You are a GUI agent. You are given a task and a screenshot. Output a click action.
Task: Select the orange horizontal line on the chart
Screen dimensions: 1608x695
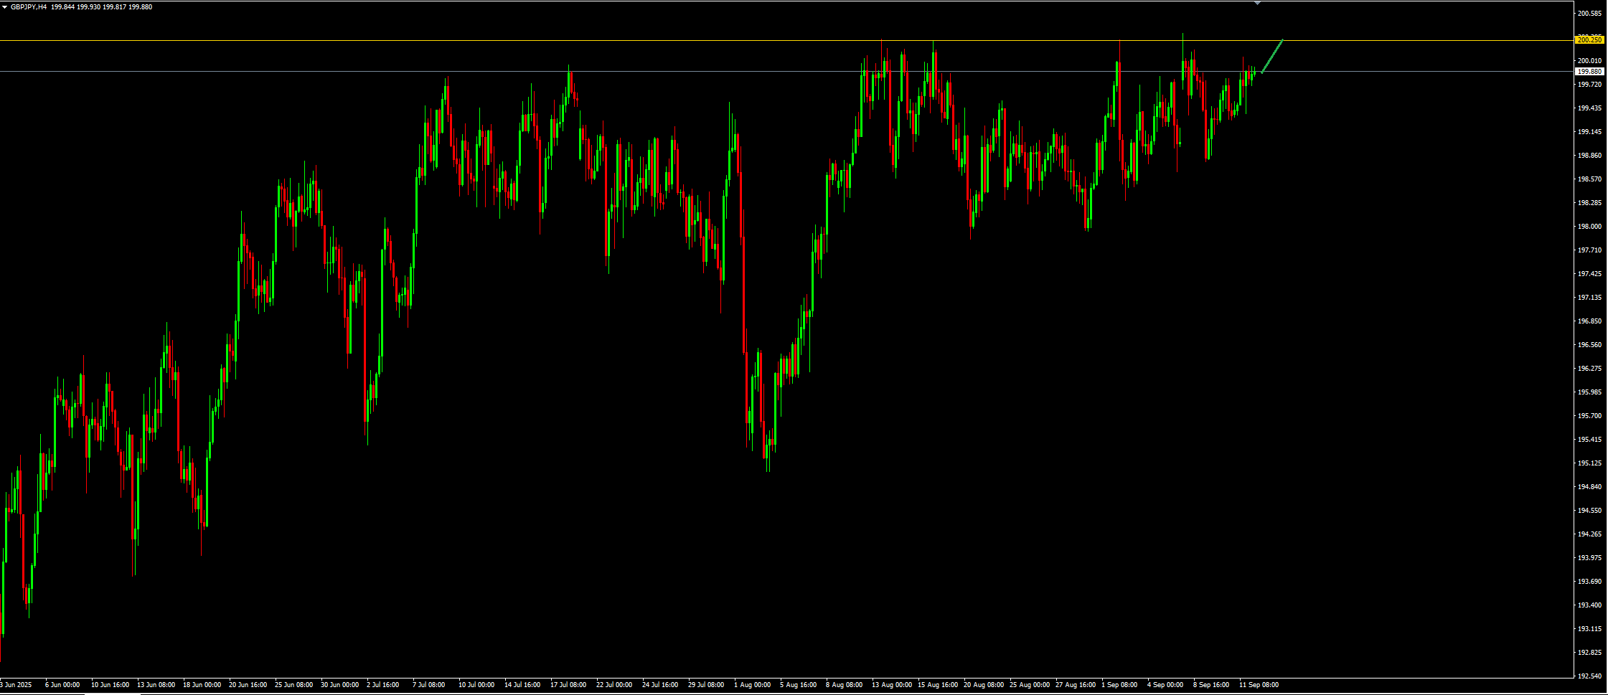click(x=786, y=40)
